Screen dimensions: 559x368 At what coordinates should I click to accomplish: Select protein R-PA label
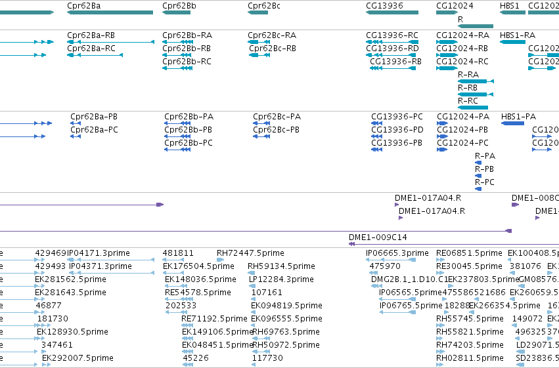click(485, 156)
